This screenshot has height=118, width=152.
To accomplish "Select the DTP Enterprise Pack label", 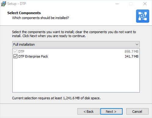I will coord(33,56).
